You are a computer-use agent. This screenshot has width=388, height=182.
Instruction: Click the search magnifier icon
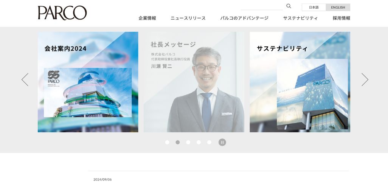(x=289, y=6)
